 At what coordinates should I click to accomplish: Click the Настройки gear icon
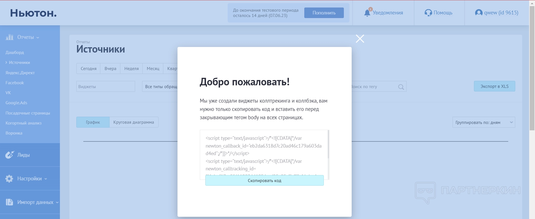click(x=9, y=178)
